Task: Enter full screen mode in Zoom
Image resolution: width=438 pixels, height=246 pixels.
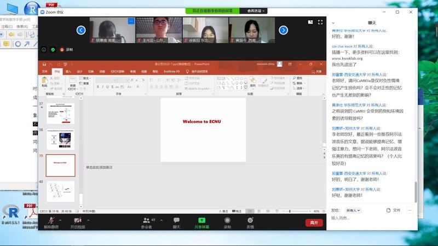Action: pos(319,22)
